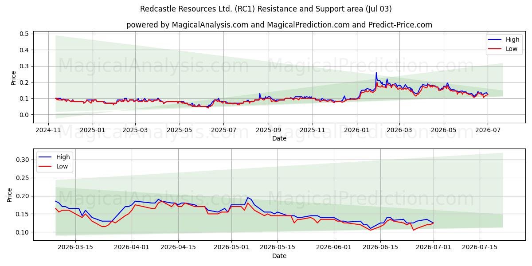This screenshot has width=532, height=266.
Task: Click the '2026-05-01' label in the bottom chart
Action: coord(231,248)
